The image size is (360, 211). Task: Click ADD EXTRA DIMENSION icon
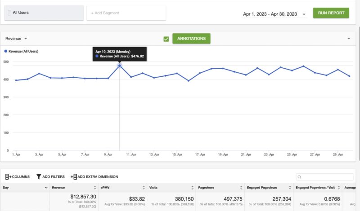74,177
